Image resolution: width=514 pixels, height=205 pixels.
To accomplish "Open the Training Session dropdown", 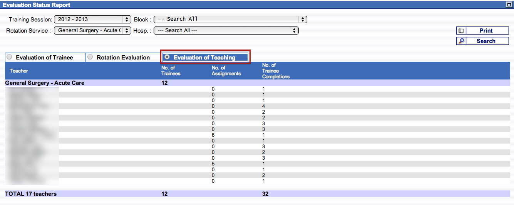I will [x=93, y=19].
